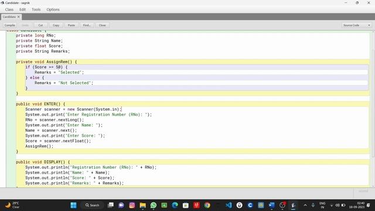Click the 'Enter Name: ' print line
375x211 pixels.
pyautogui.click(x=64, y=125)
